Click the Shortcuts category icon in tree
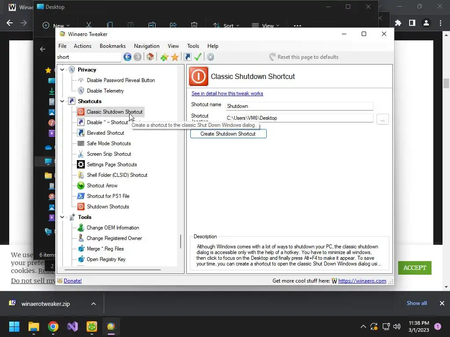Image resolution: width=450 pixels, height=337 pixels. coord(72,101)
